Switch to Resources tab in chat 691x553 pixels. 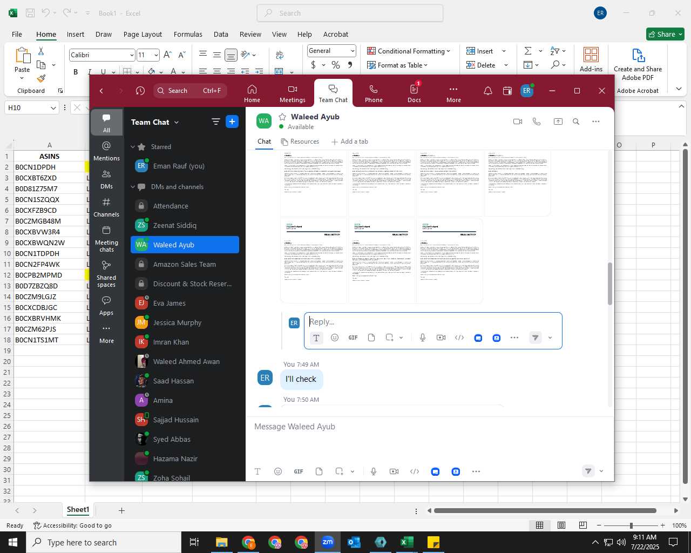(300, 141)
